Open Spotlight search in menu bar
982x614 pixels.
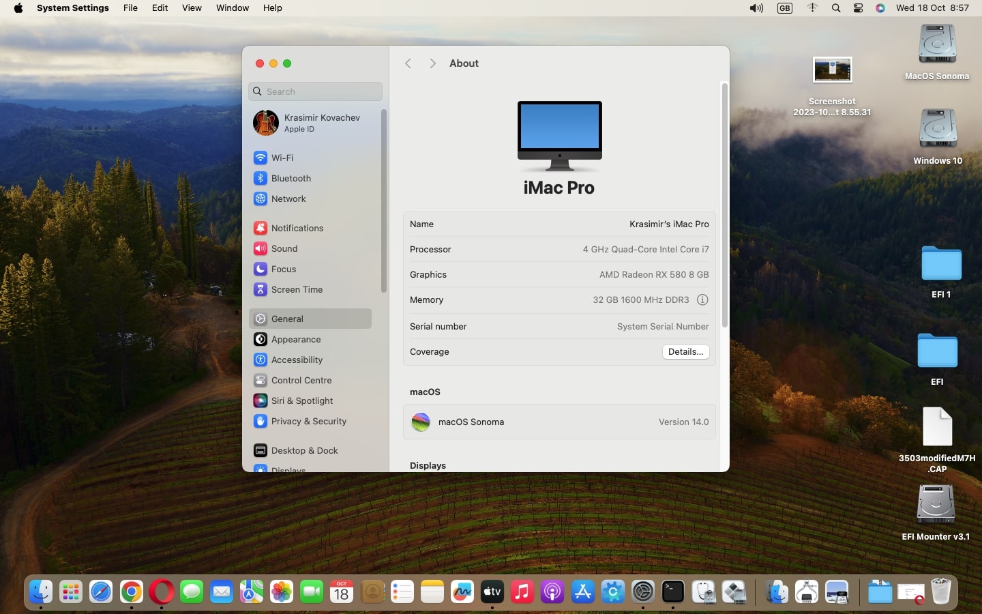(836, 8)
